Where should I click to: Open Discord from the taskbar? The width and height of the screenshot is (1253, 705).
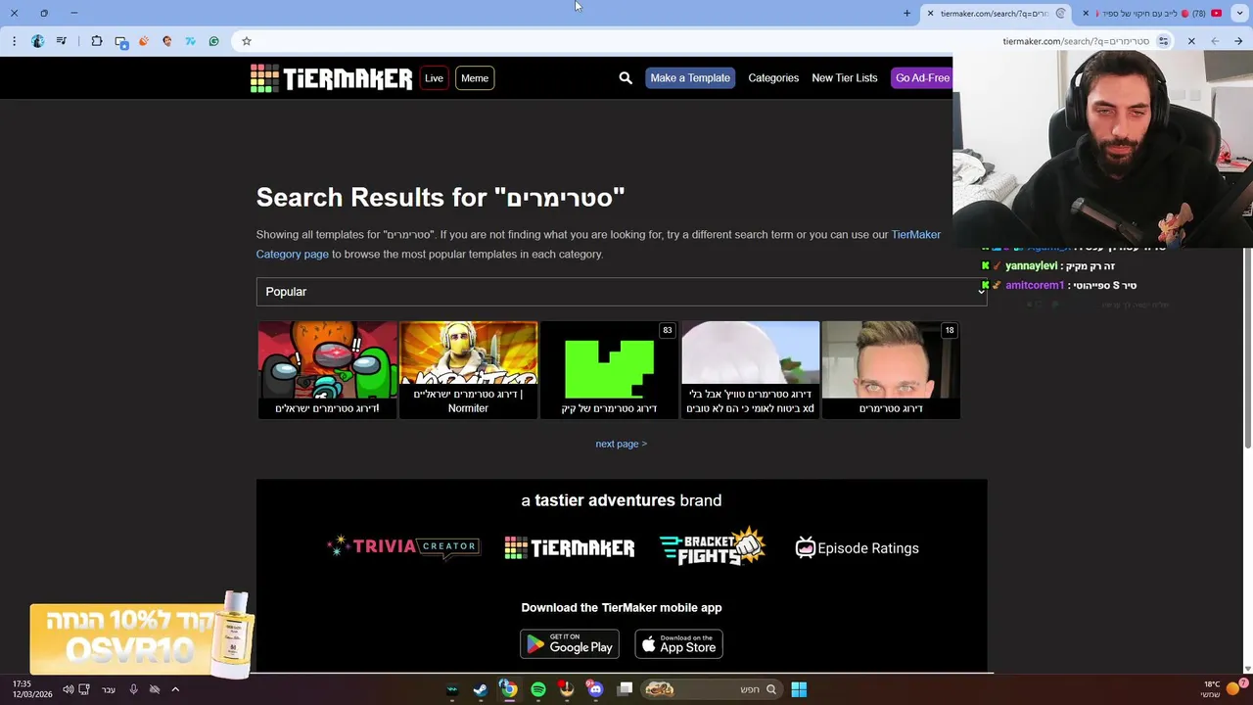coord(595,689)
